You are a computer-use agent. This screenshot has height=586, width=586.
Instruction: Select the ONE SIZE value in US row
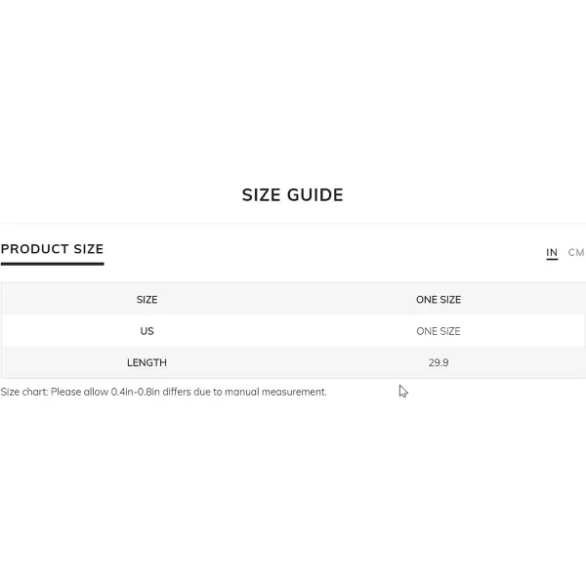click(x=439, y=331)
